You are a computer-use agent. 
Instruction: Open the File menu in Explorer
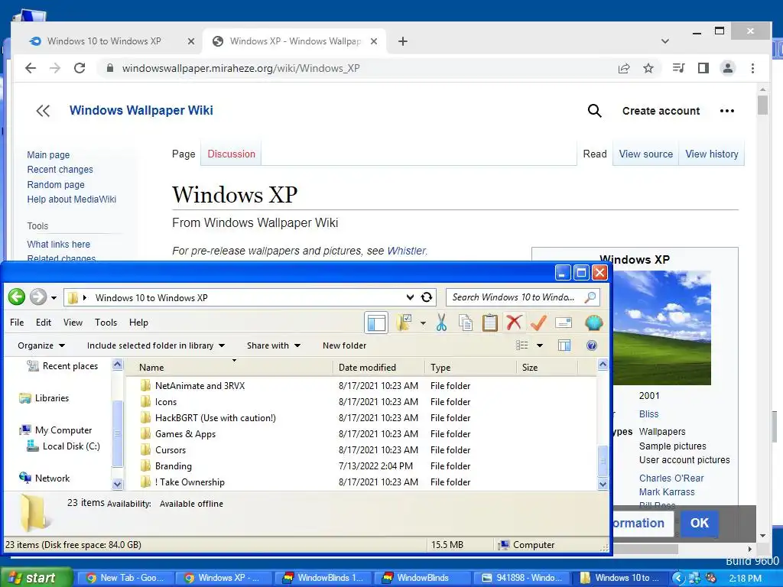[x=17, y=323]
